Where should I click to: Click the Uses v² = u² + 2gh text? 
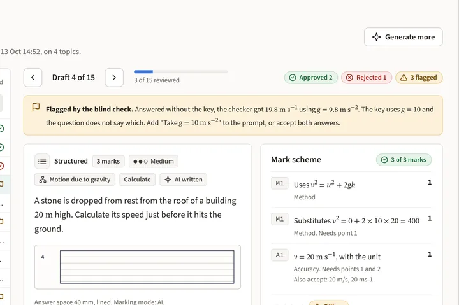(324, 185)
